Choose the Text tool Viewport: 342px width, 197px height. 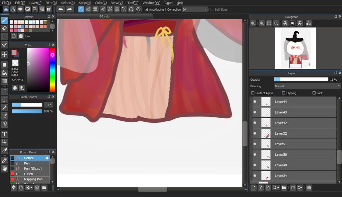tap(4, 134)
